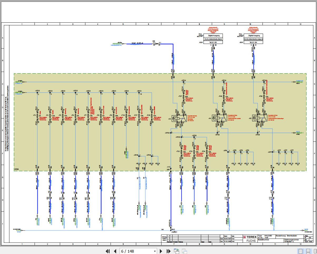317x254 pixels.
Task: Jump to the last page
Action: coord(168,251)
